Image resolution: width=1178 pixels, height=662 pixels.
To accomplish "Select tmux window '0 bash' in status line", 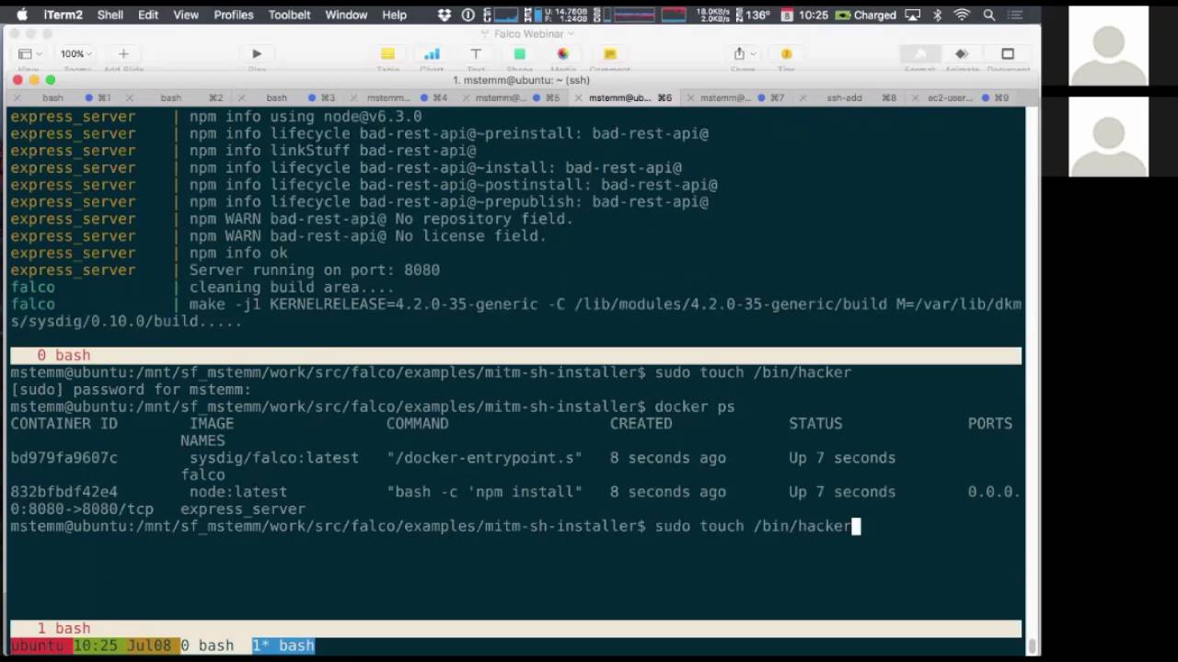I will (207, 645).
